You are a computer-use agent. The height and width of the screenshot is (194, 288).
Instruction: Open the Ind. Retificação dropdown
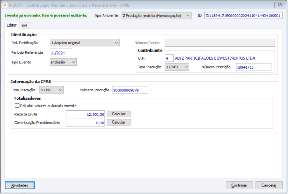coord(85,43)
